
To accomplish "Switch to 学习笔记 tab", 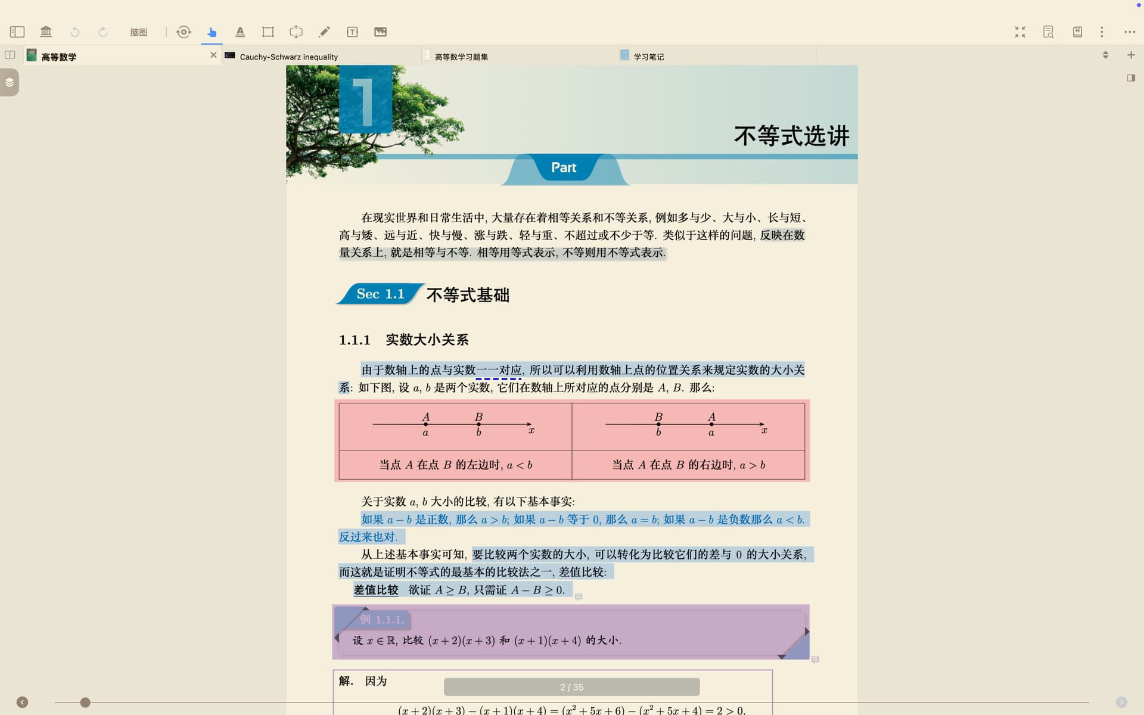I will 648,57.
